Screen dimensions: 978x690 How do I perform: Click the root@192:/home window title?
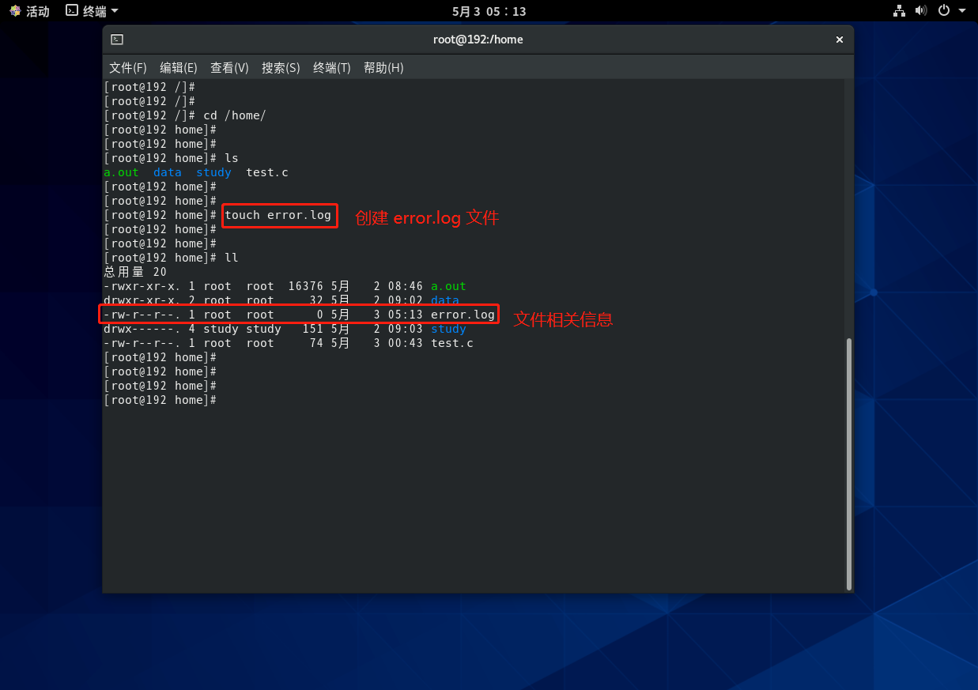(478, 40)
